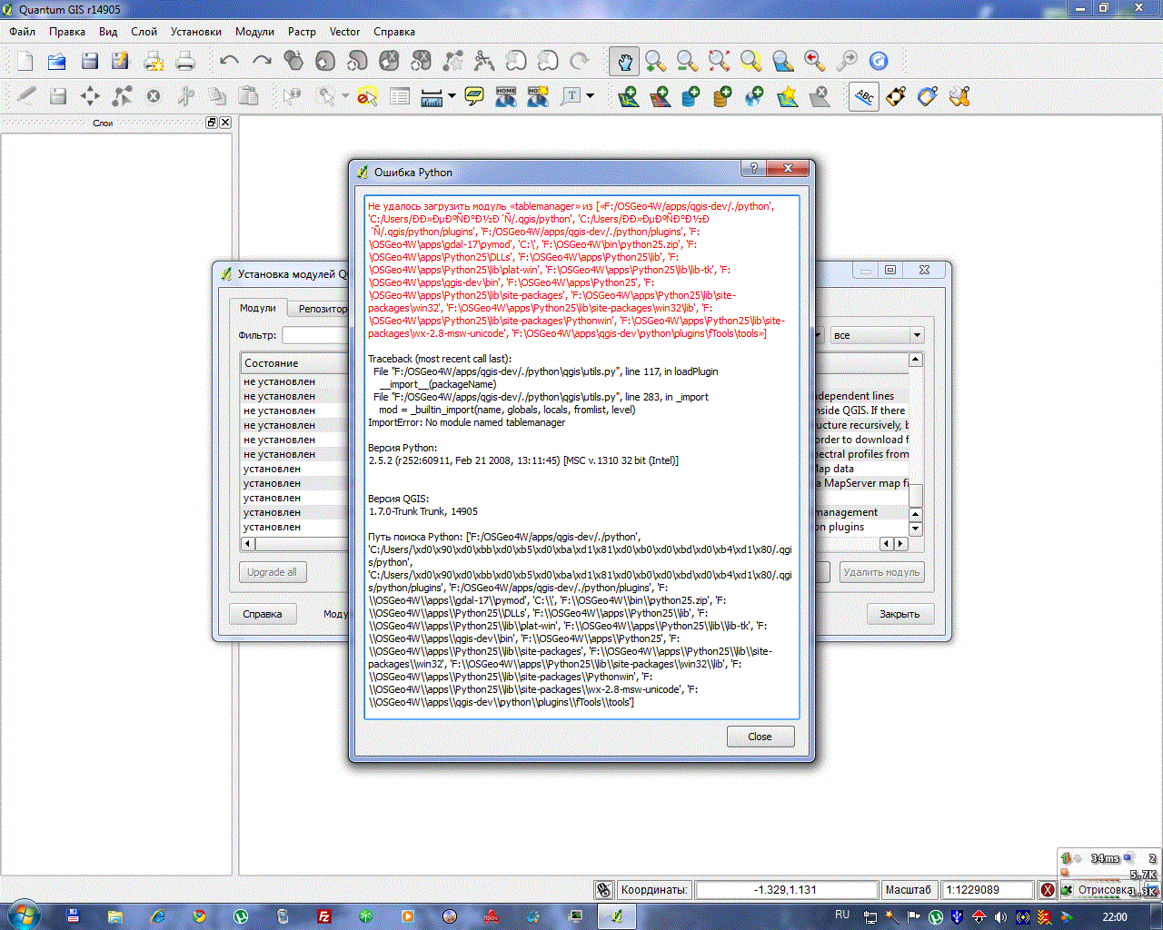
Task: Expand the text annotation dropdown arrow
Action: 591,96
